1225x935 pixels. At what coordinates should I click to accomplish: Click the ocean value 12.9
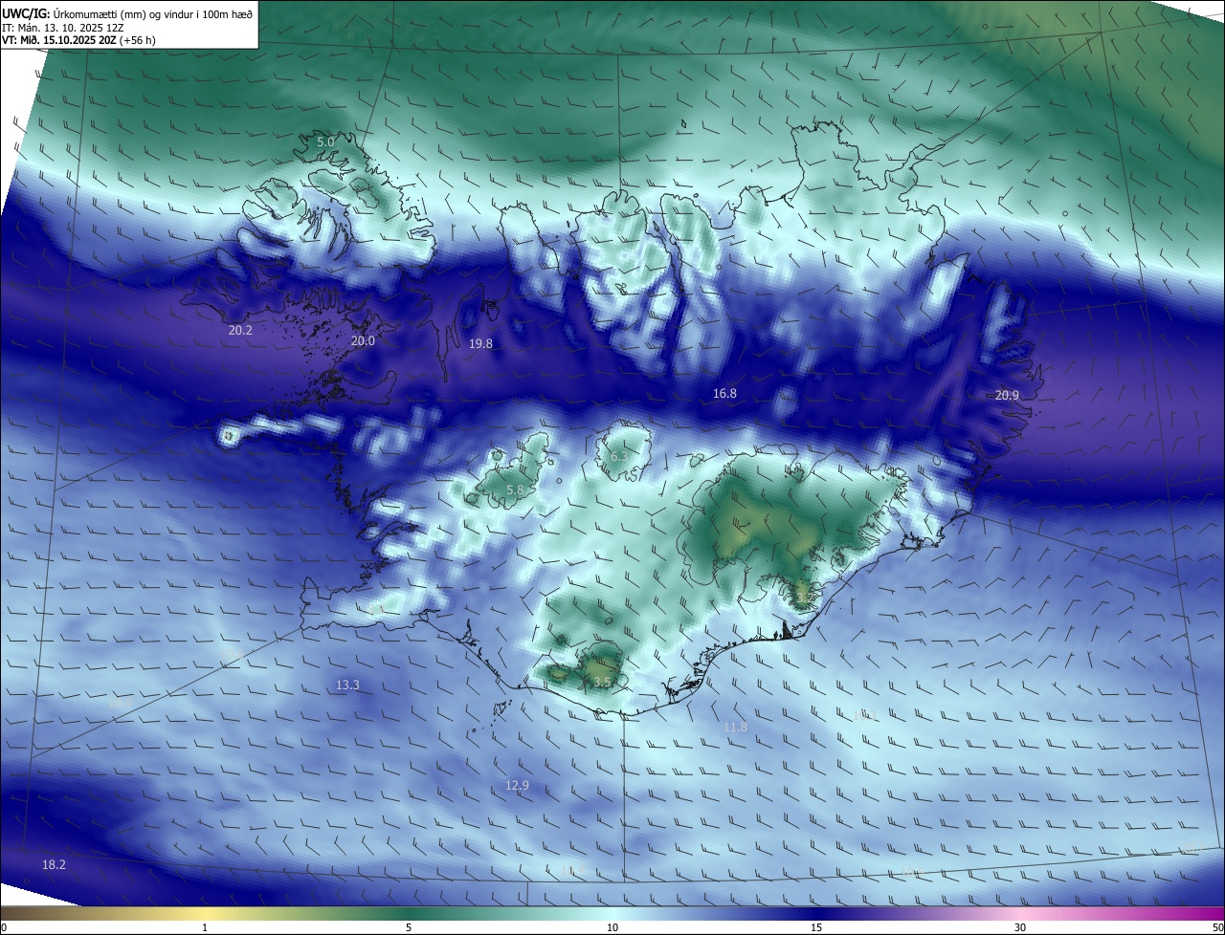[x=517, y=785]
